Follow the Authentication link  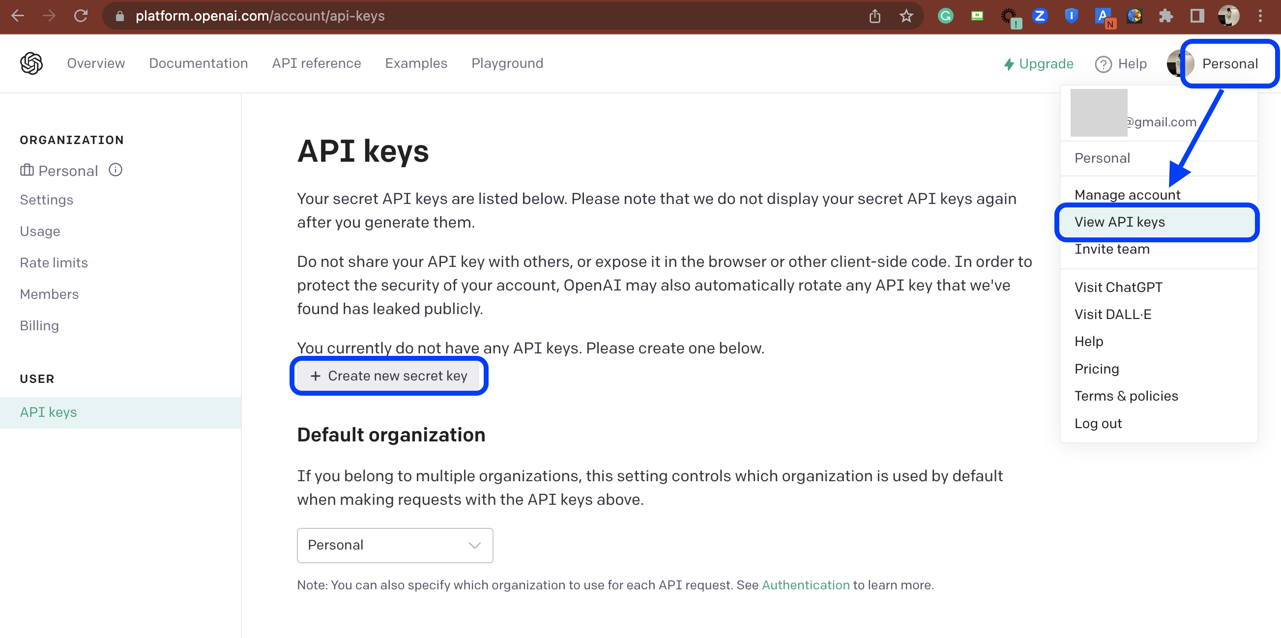(x=806, y=585)
